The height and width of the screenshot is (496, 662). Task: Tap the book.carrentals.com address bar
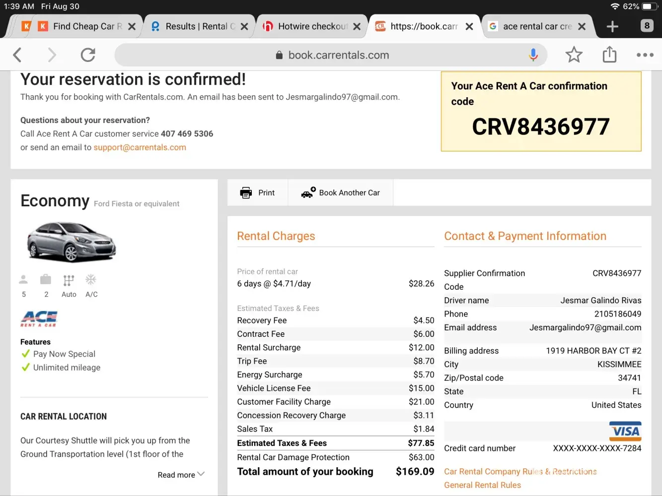click(x=331, y=55)
